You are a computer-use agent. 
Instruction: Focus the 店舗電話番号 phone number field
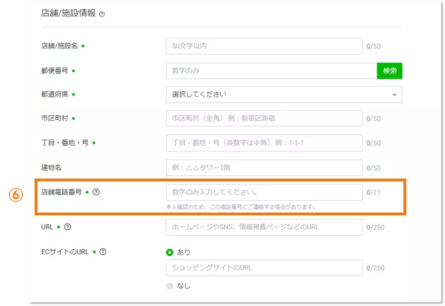pyautogui.click(x=264, y=193)
